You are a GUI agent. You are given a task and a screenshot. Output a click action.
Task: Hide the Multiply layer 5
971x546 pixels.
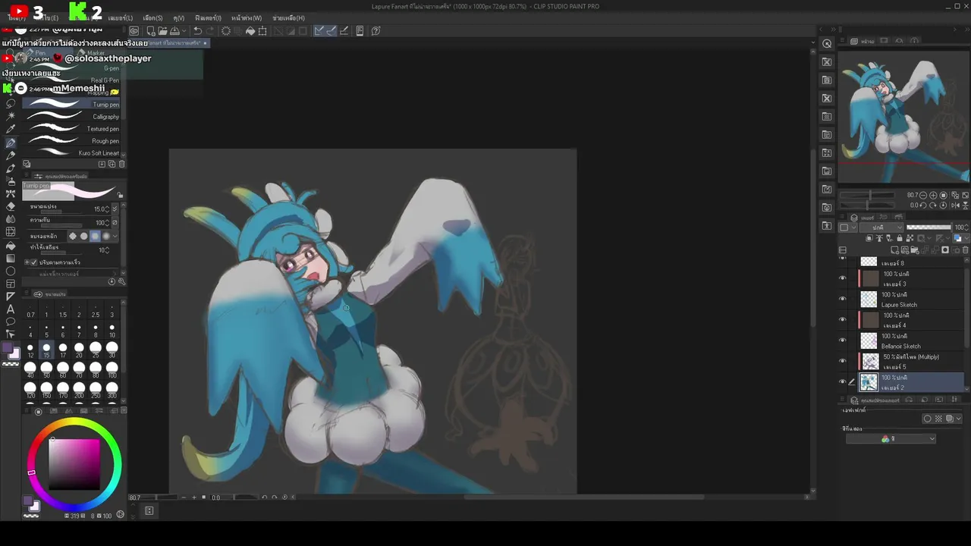[x=842, y=361]
